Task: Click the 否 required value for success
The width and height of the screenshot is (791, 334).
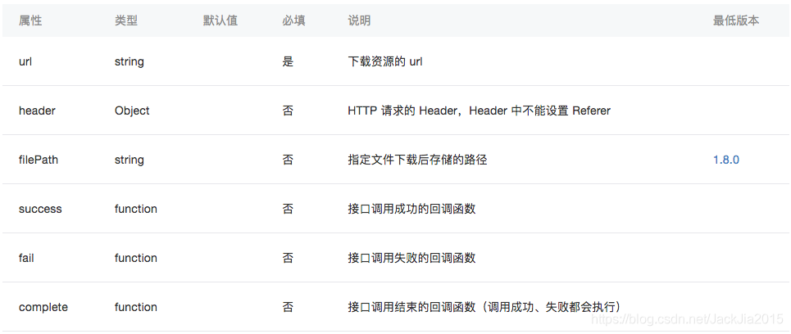Action: click(288, 209)
